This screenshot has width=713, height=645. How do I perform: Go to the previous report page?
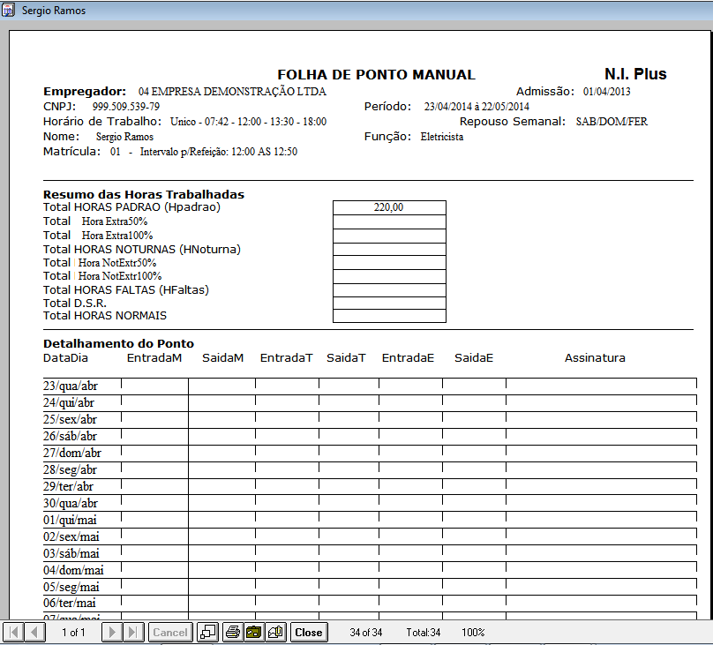click(x=34, y=633)
